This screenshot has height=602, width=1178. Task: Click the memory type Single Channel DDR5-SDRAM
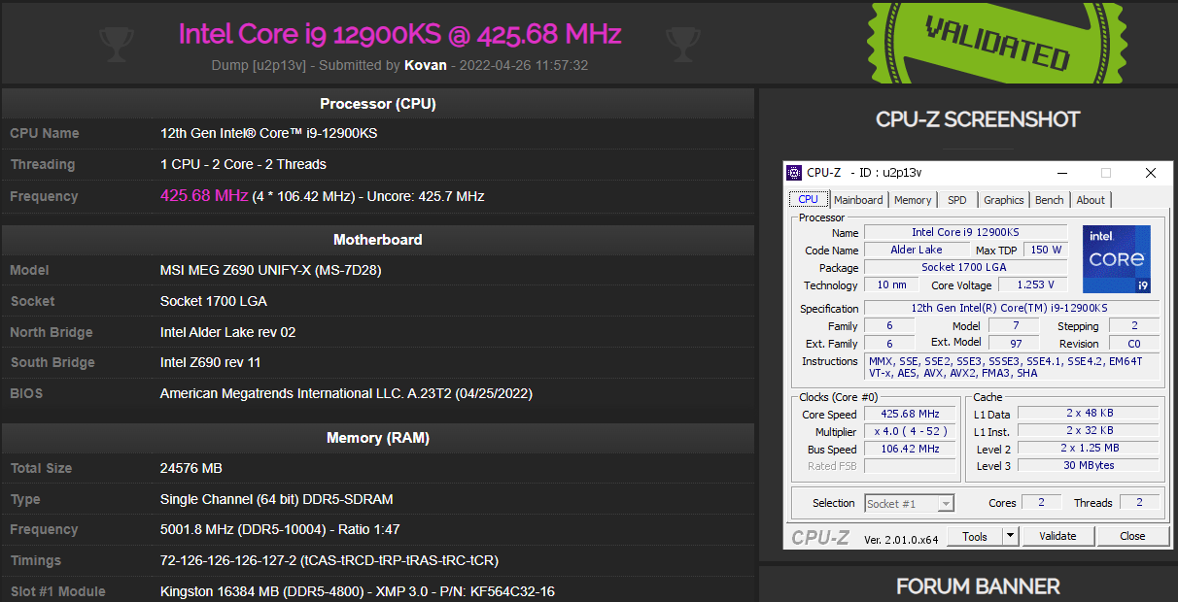pos(276,499)
